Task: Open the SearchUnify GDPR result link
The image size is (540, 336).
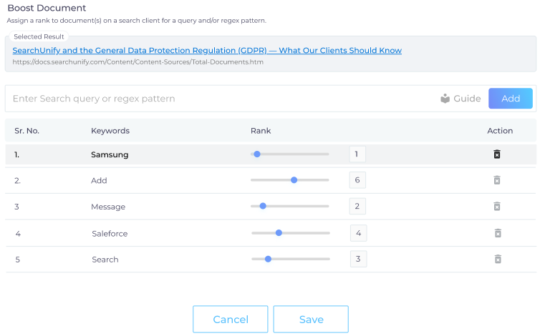Action: coord(207,50)
